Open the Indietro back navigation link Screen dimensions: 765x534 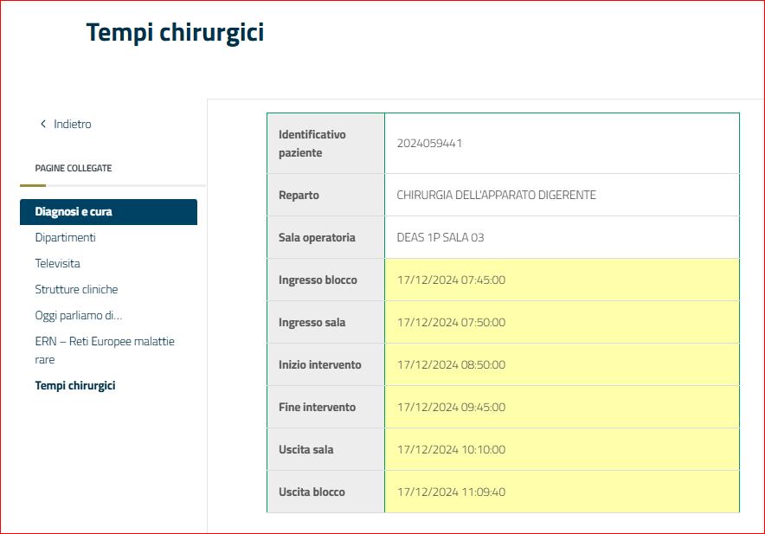click(x=71, y=124)
